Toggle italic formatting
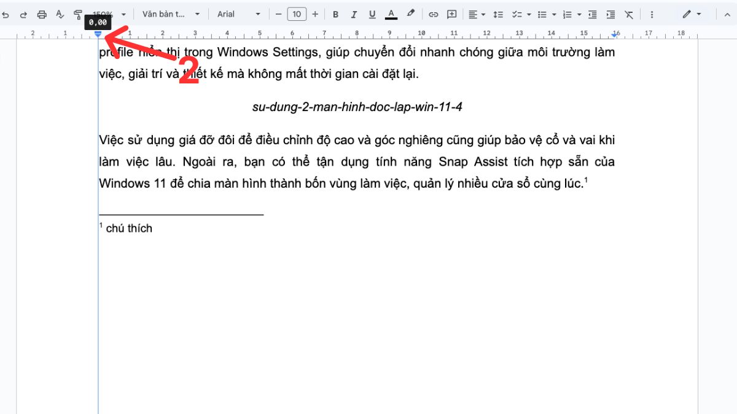Viewport: 737px width, 414px height. 354,14
